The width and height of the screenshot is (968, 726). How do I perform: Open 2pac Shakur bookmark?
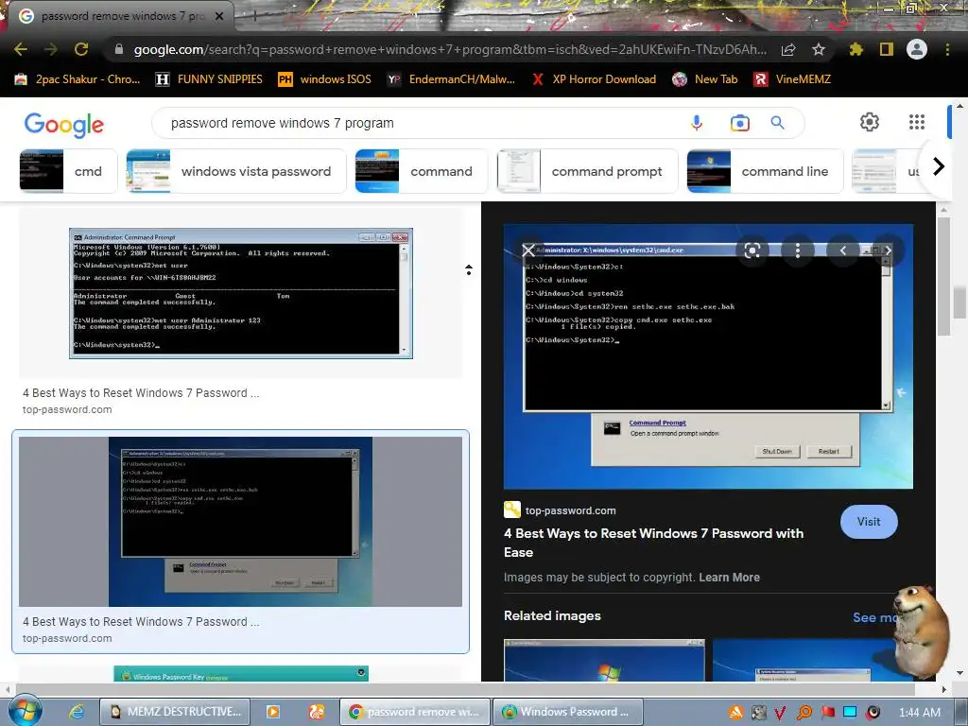[x=78, y=79]
